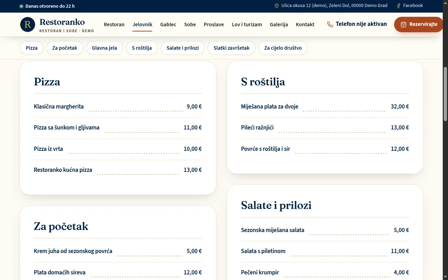Image resolution: width=448 pixels, height=280 pixels.
Task: Select the Slatki završetak chip
Action: coord(231,48)
